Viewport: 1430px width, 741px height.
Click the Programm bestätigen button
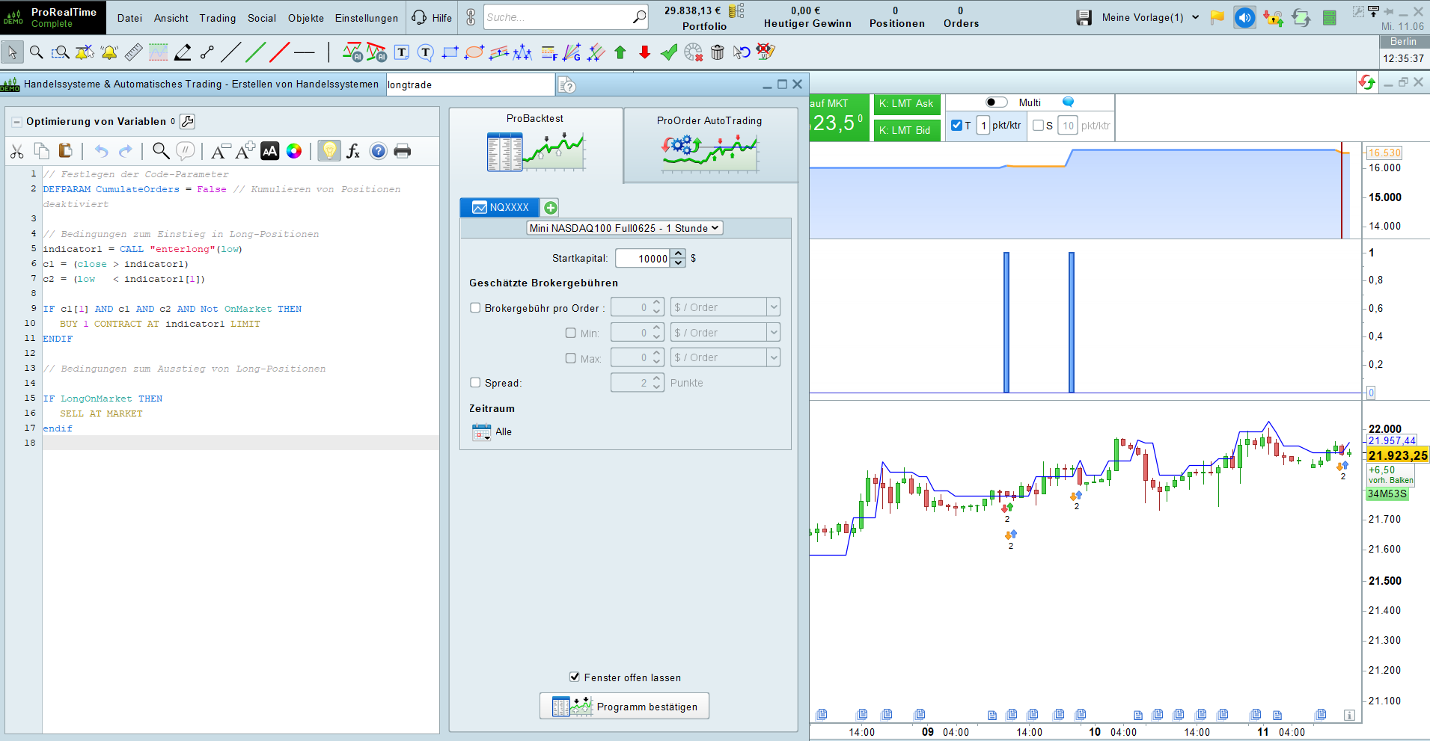click(625, 706)
